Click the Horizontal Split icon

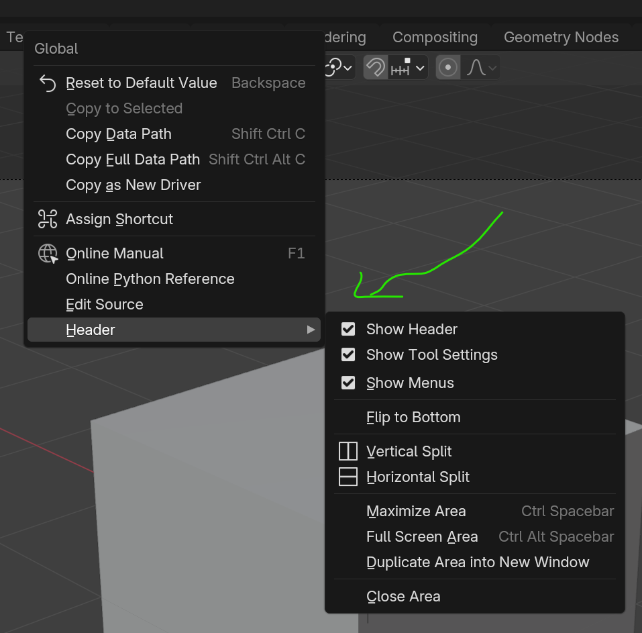[x=348, y=477]
